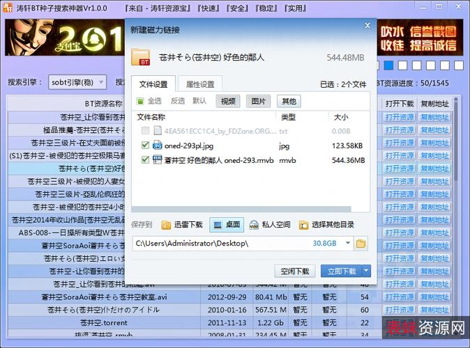The image size is (470, 348).
Task: Click the 打开下载 column header
Action: click(400, 104)
